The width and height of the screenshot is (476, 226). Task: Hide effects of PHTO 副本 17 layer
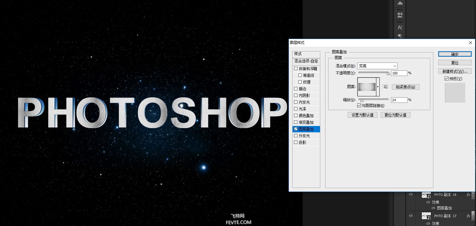428,224
